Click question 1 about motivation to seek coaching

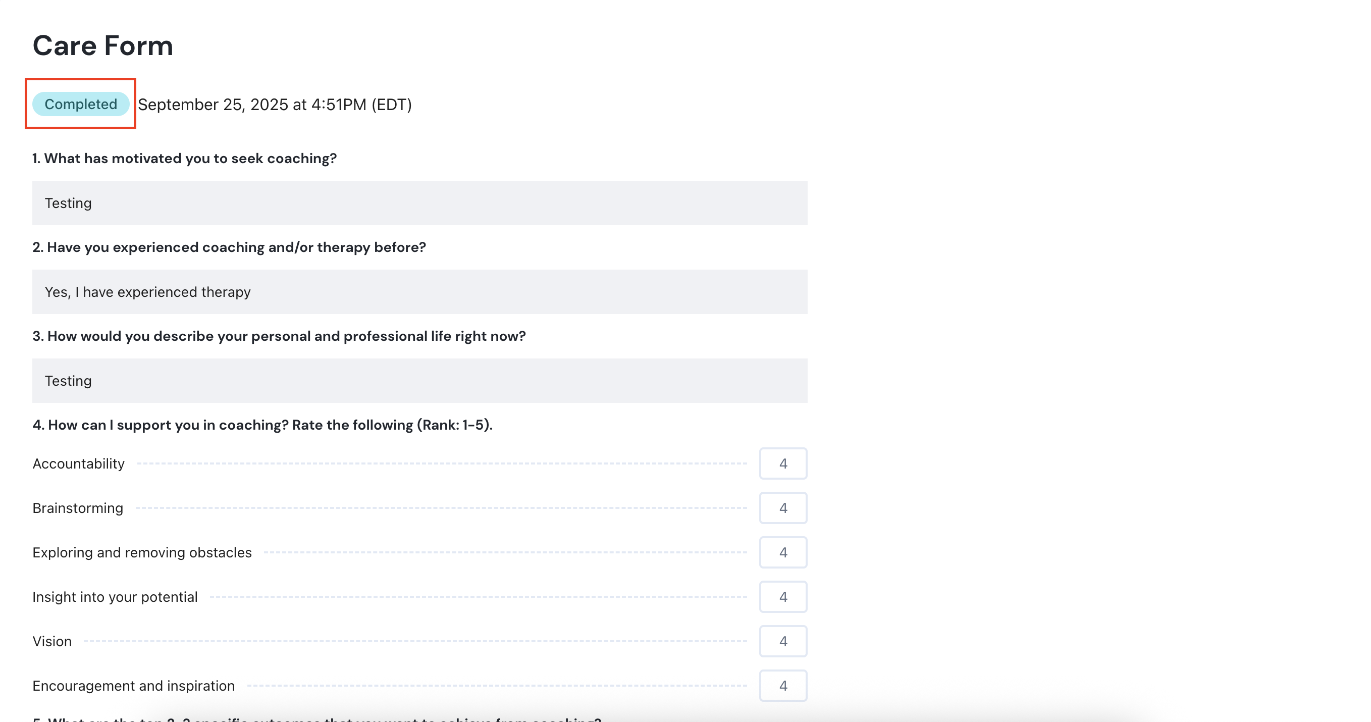[184, 158]
